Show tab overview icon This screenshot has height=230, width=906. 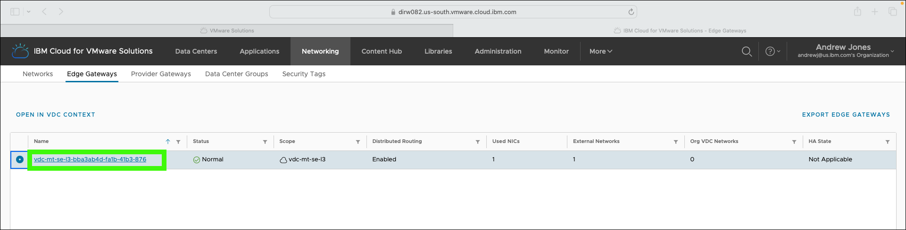point(892,12)
